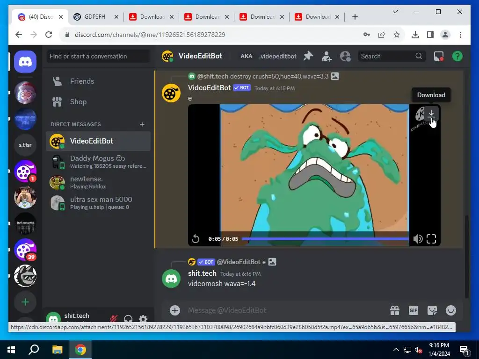The image size is (479, 359).
Task: Create a new DM with plus icon
Action: [142, 124]
